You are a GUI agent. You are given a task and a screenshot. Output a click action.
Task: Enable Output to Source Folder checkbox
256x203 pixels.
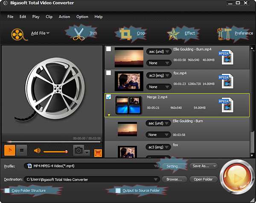[118, 191]
